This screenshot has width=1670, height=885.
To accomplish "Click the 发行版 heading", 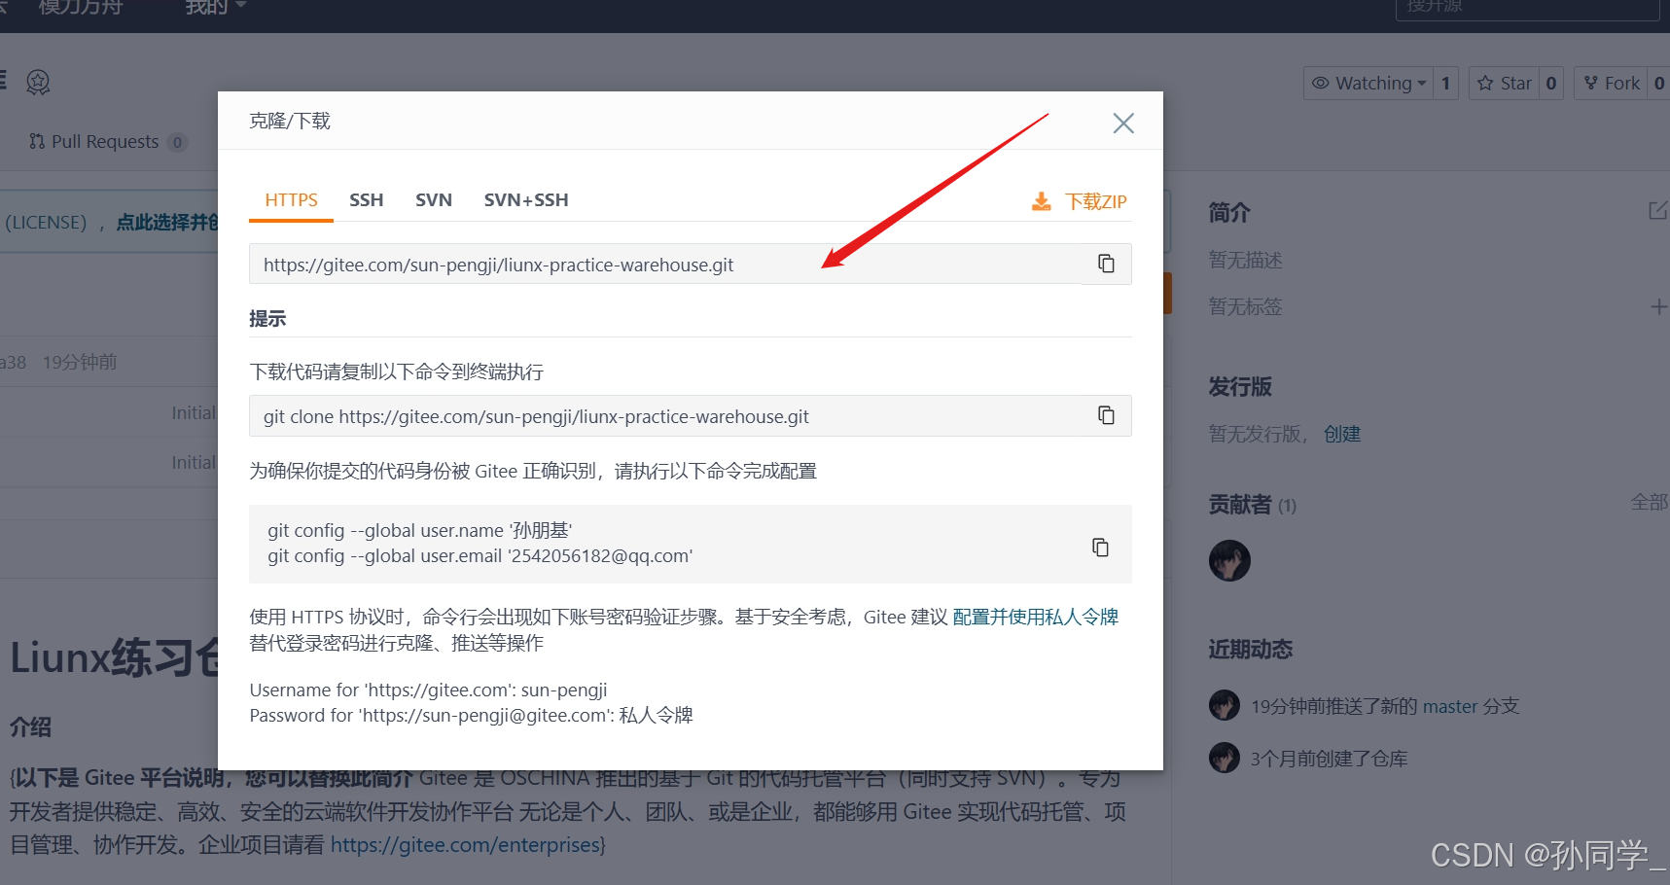I will 1240,387.
